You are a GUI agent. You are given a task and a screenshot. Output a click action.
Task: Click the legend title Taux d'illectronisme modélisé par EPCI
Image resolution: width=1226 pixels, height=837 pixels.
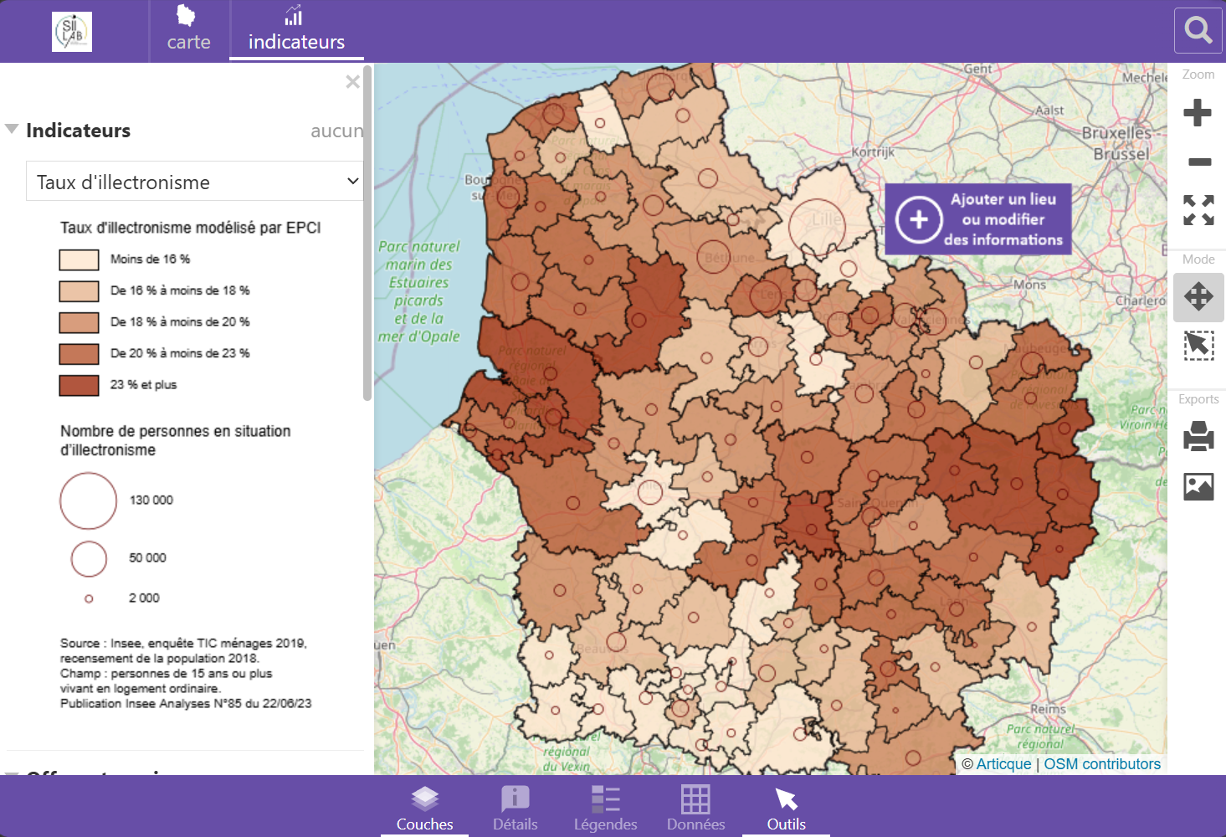coord(191,228)
